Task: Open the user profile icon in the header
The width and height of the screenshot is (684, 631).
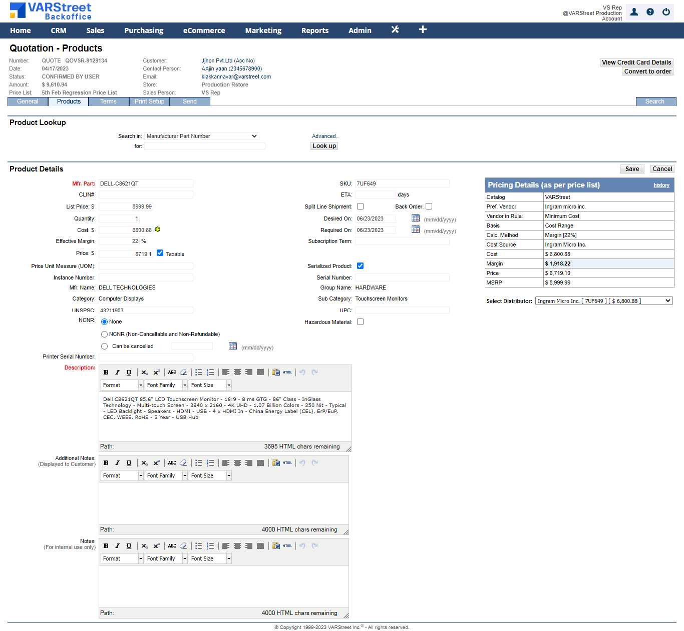Action: (x=634, y=12)
